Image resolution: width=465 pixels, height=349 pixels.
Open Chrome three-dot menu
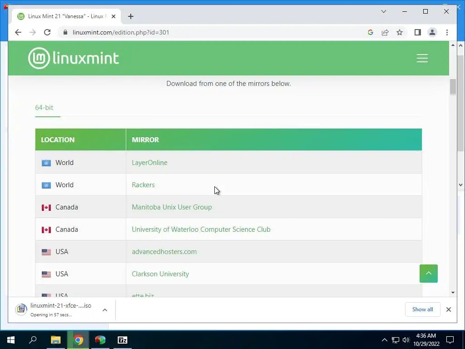pos(447,32)
